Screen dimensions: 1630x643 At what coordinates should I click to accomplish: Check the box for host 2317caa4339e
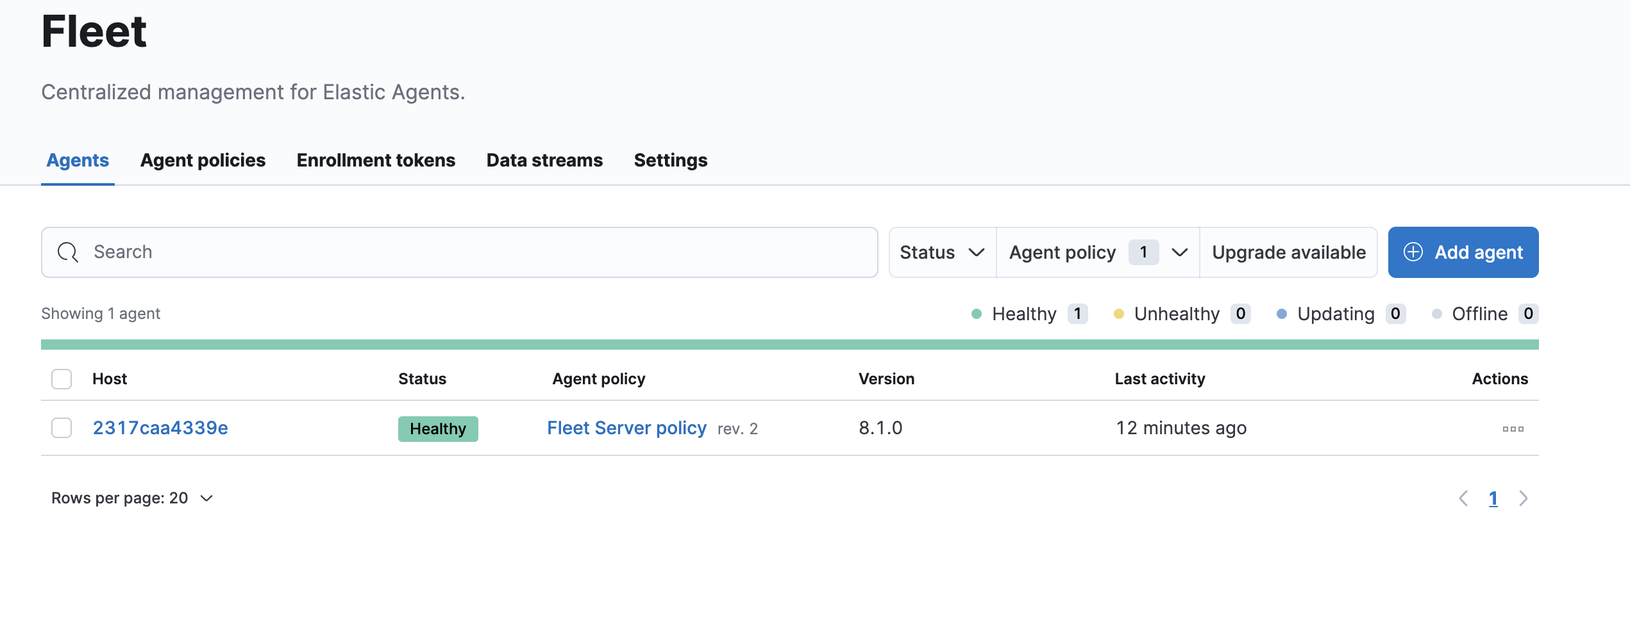[62, 428]
